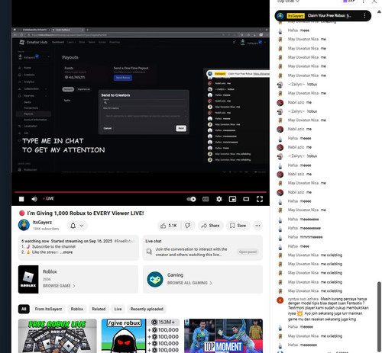This screenshot has width=382, height=353.
Task: Switch to miniplayer mode
Action: [232, 199]
